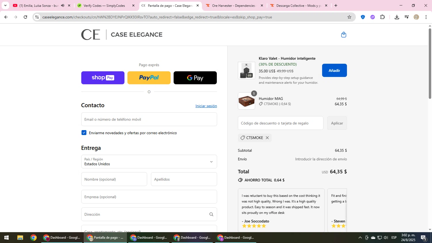Click the browser address bar URL

[x=157, y=17]
